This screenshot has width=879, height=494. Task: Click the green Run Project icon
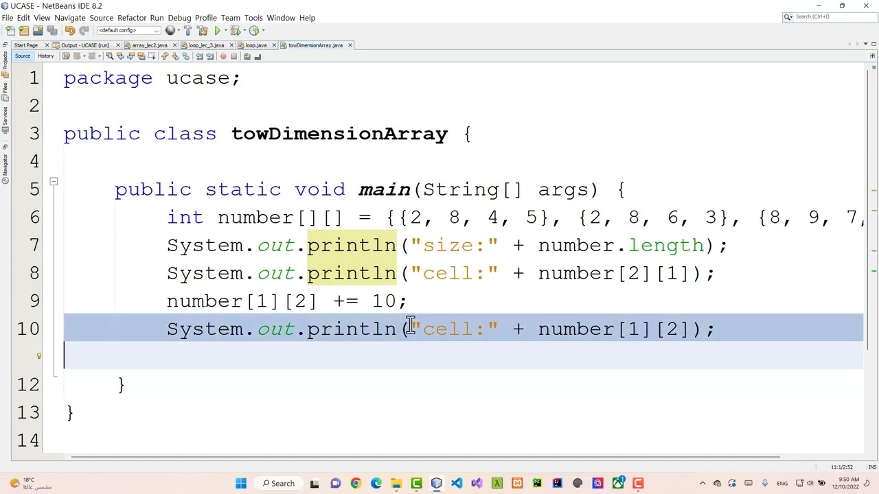pos(218,30)
